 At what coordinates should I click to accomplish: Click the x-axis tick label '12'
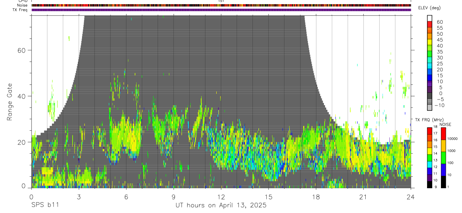[221, 197]
